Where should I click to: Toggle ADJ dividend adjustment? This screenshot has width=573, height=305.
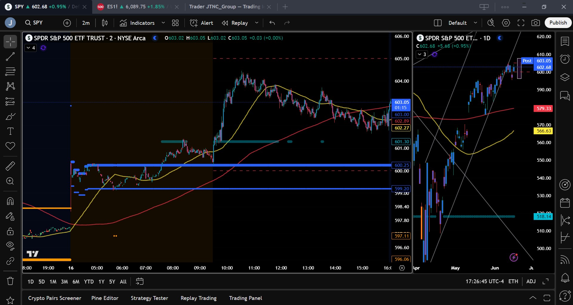(x=531, y=281)
